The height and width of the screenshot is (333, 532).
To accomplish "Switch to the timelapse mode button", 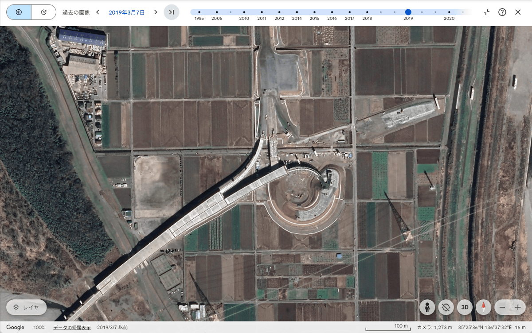I will click(43, 12).
